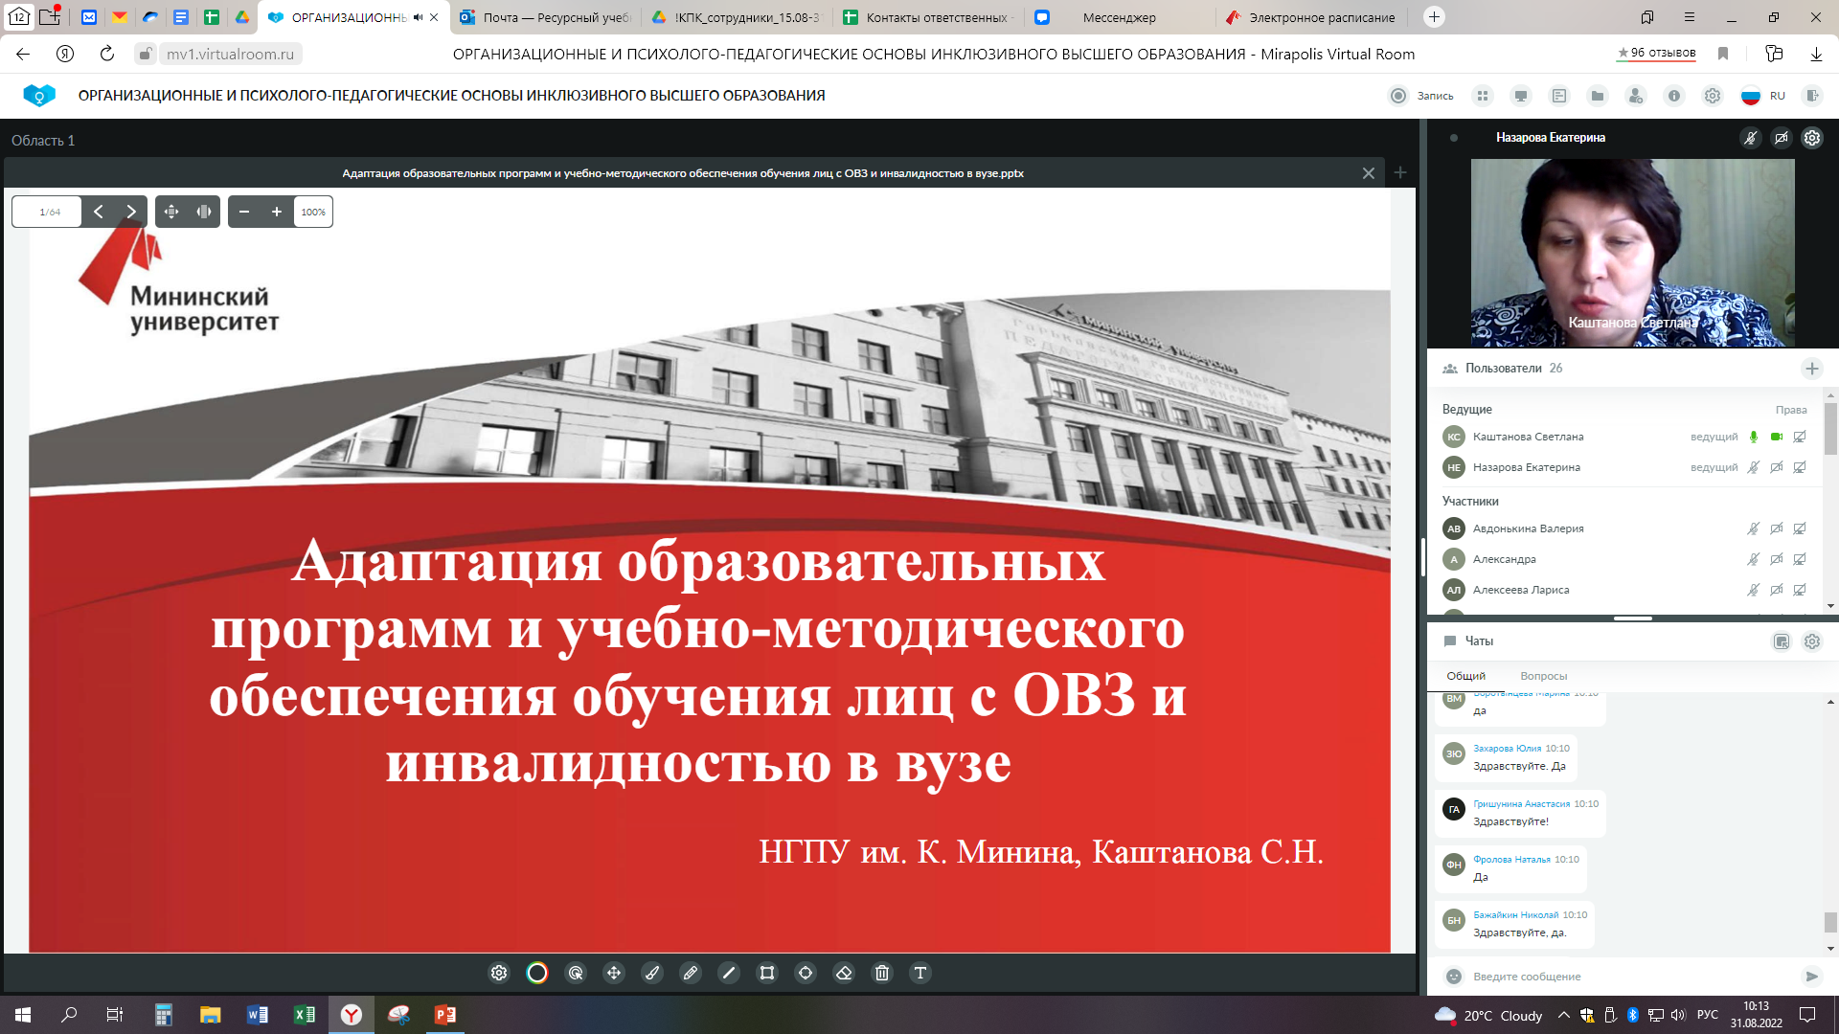Zoom in the presentation
1839x1034 pixels.
point(277,212)
